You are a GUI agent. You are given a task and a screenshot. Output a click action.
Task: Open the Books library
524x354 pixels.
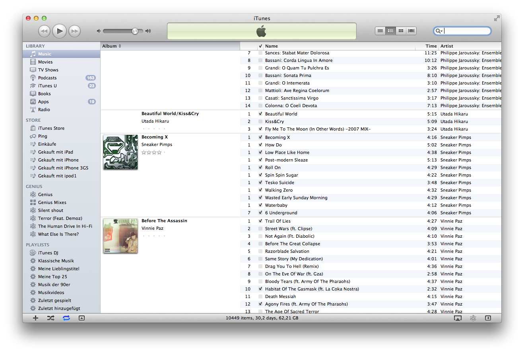[61, 94]
